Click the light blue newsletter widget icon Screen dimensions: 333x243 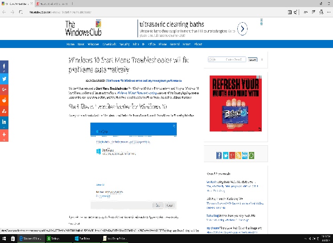[x=245, y=155]
